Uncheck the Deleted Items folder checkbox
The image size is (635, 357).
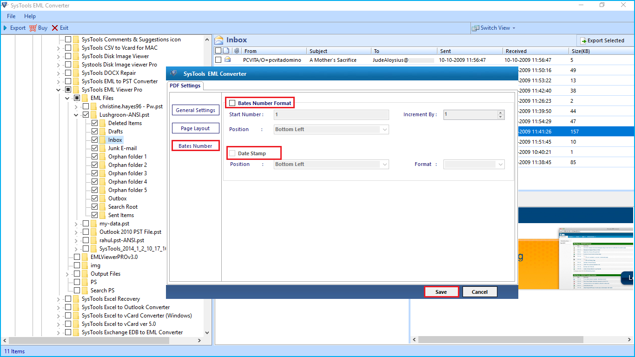95,123
